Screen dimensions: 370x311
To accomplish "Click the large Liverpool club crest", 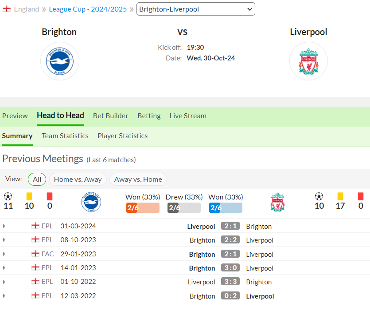I will click(309, 61).
